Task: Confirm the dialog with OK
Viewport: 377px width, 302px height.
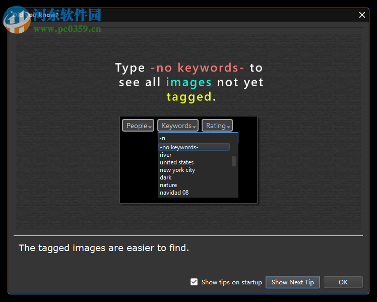Action: pyautogui.click(x=343, y=282)
